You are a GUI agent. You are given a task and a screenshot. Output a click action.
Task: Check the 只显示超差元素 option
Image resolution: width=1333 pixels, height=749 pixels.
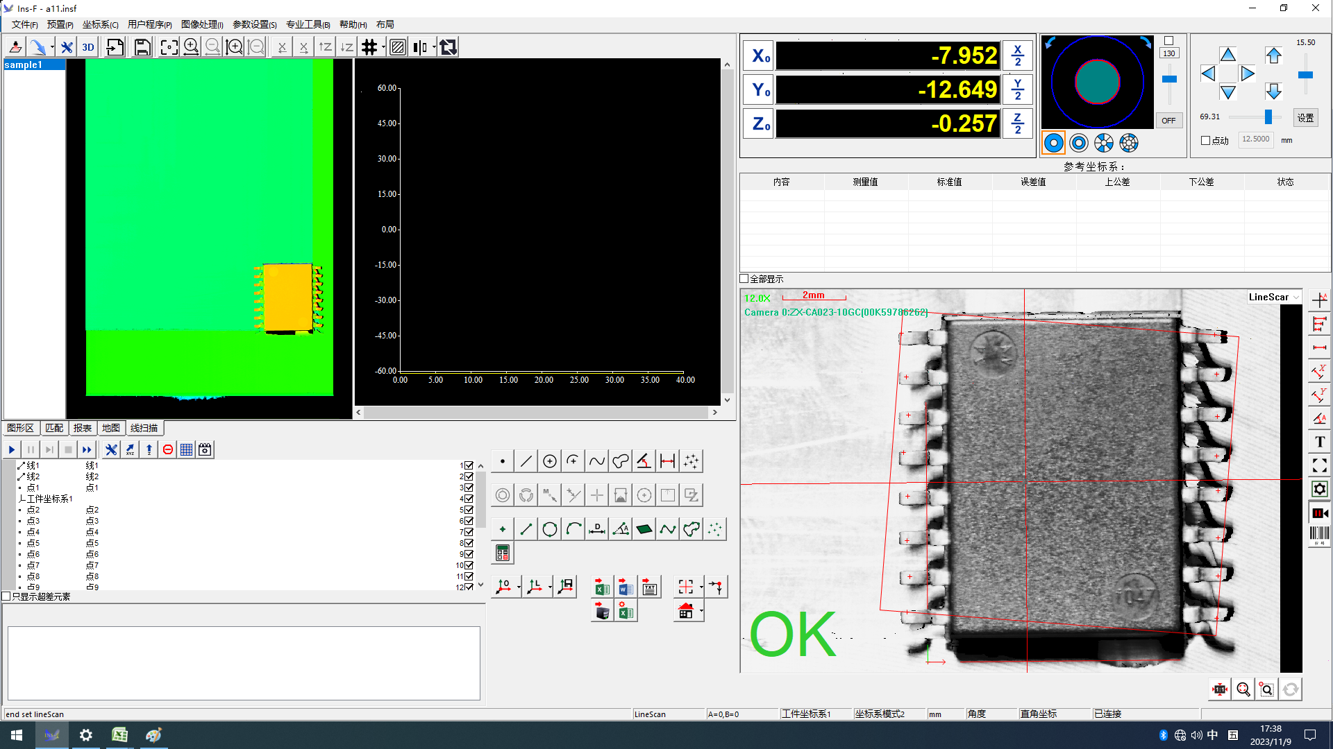coord(6,596)
